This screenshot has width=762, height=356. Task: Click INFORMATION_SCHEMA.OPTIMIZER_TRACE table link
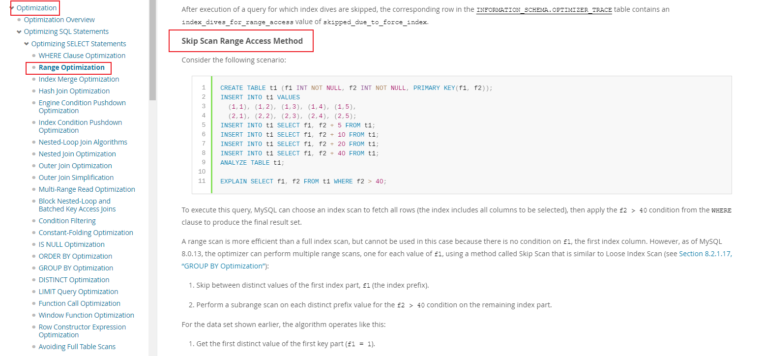point(544,10)
